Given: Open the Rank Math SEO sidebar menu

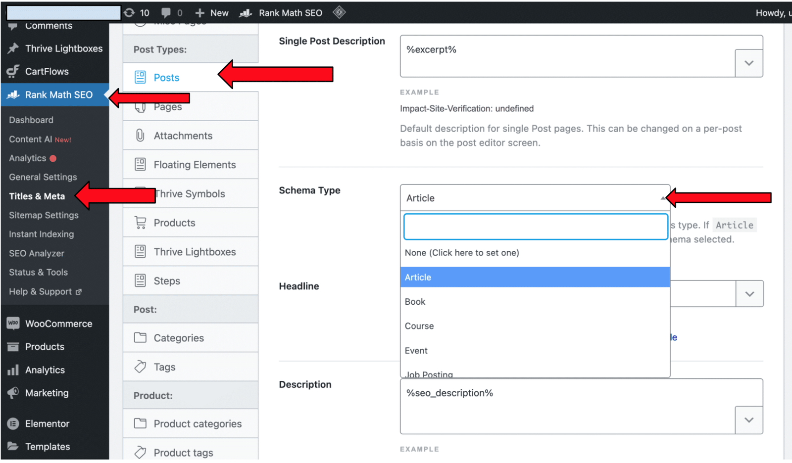Looking at the screenshot, I should click(54, 94).
